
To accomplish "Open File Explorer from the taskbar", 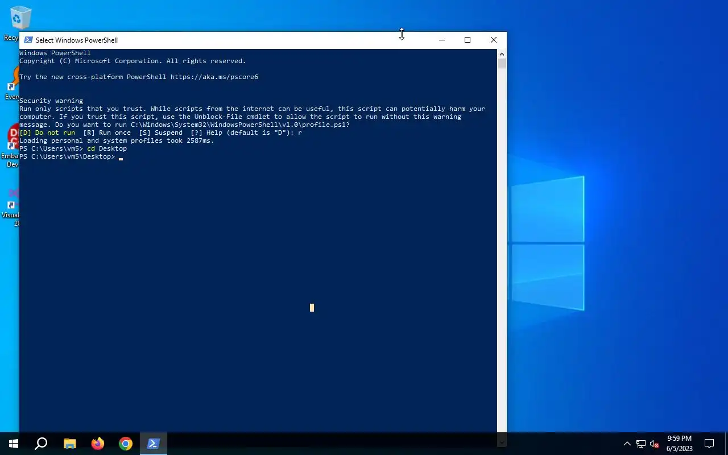I will coord(69,444).
